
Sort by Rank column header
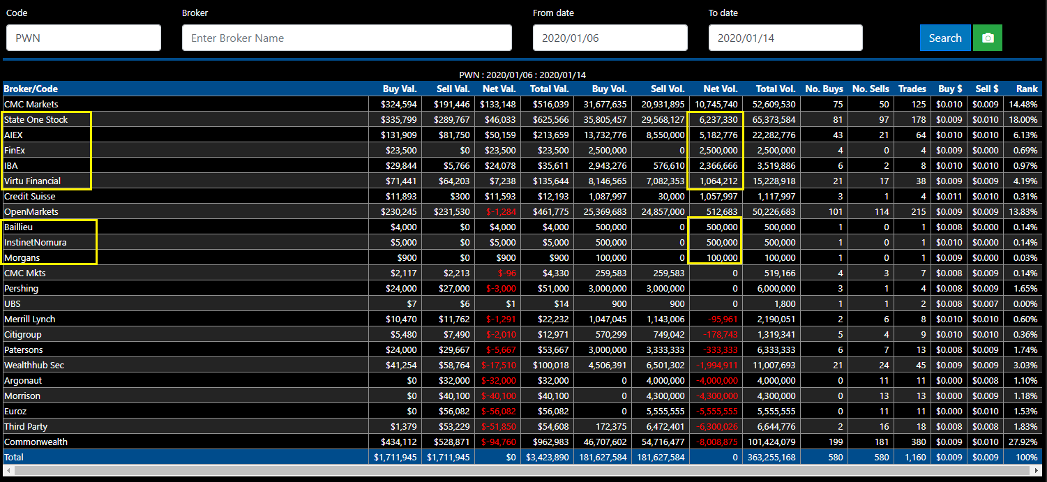click(x=1027, y=89)
